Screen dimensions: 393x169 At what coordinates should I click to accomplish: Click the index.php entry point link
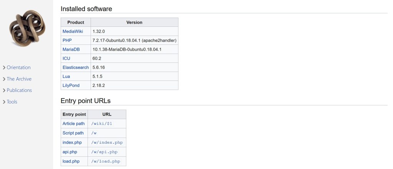72,143
